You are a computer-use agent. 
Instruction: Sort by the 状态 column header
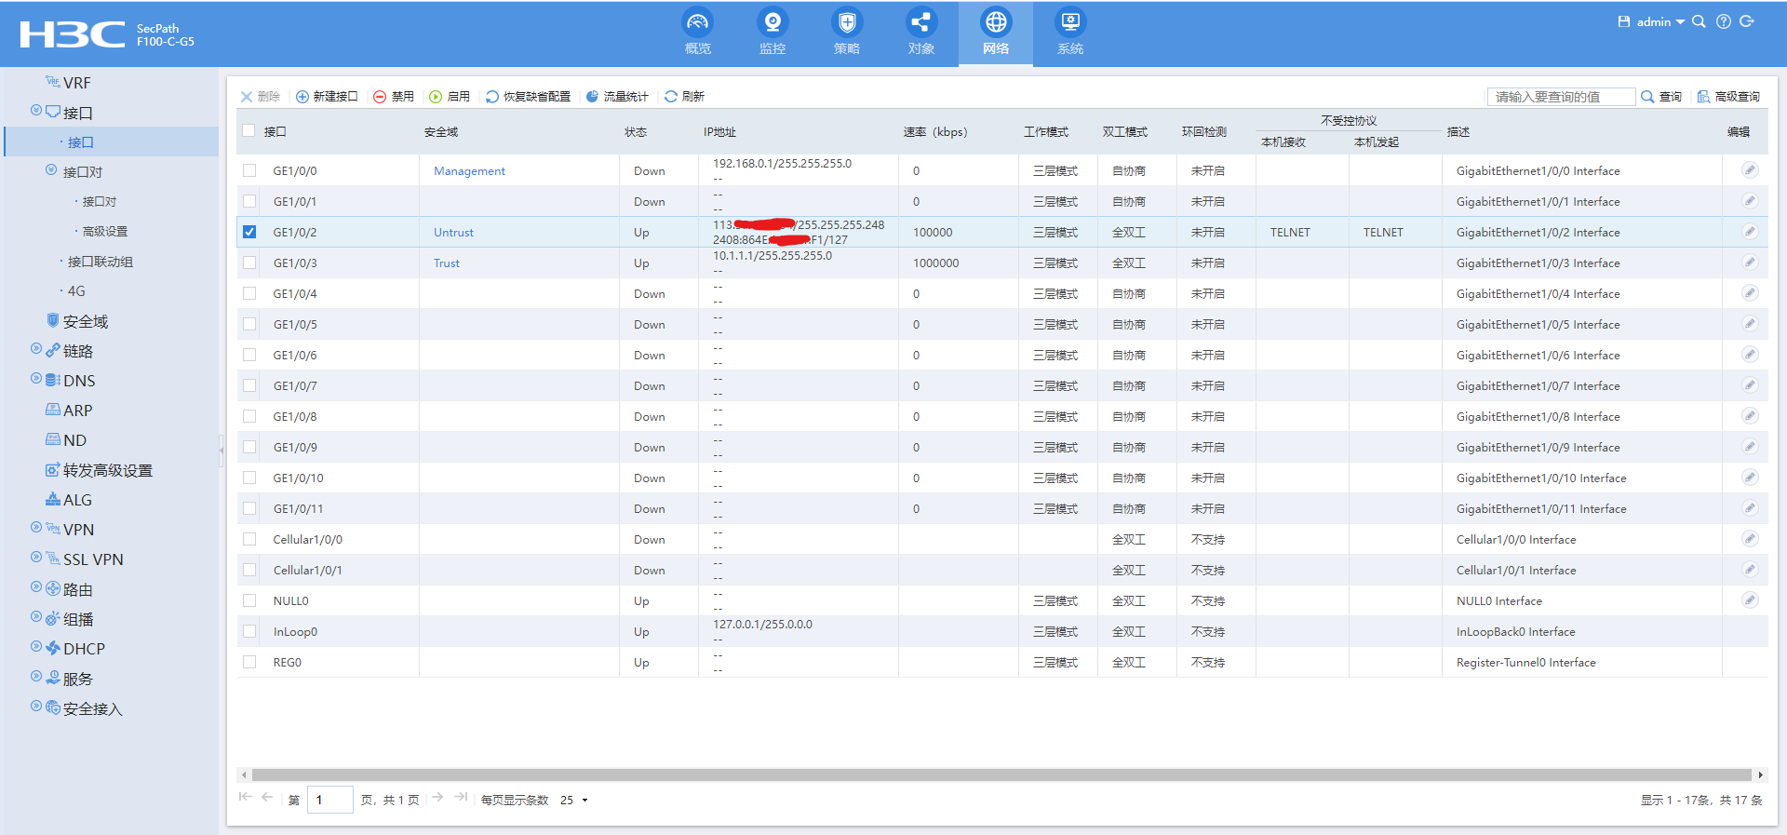click(x=636, y=132)
